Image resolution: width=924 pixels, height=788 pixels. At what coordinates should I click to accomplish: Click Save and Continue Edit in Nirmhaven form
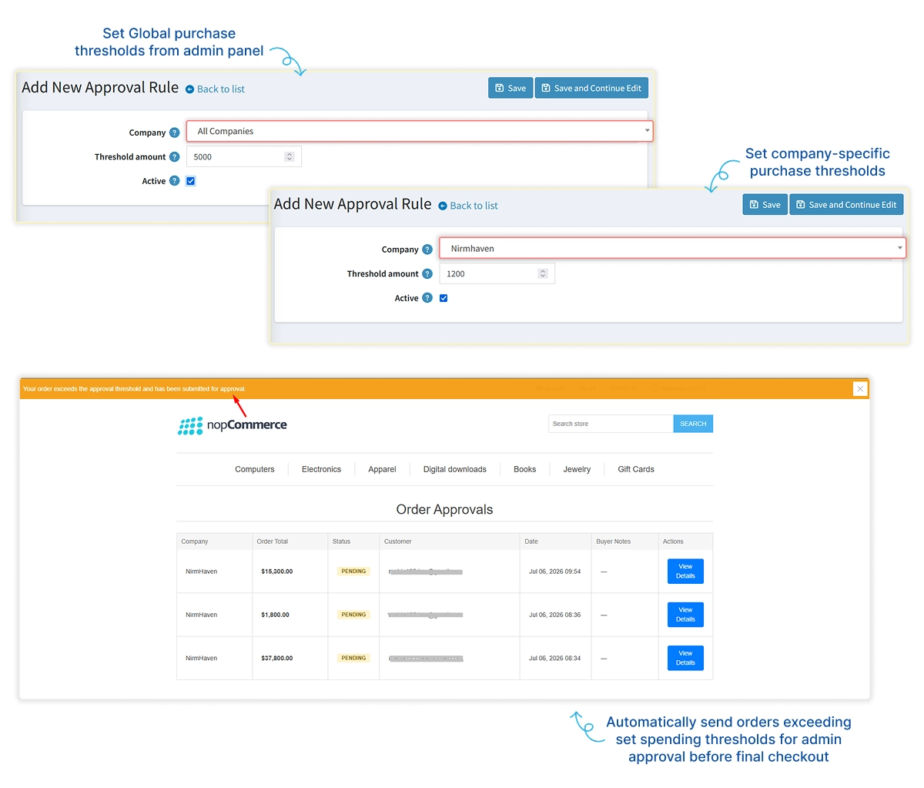pos(846,205)
